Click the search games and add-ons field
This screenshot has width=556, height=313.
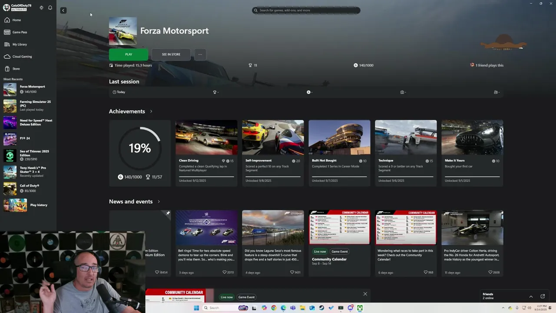coord(306,10)
